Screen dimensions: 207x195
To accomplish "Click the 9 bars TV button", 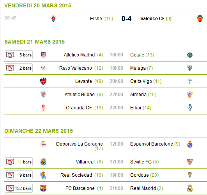I will click(x=19, y=175).
